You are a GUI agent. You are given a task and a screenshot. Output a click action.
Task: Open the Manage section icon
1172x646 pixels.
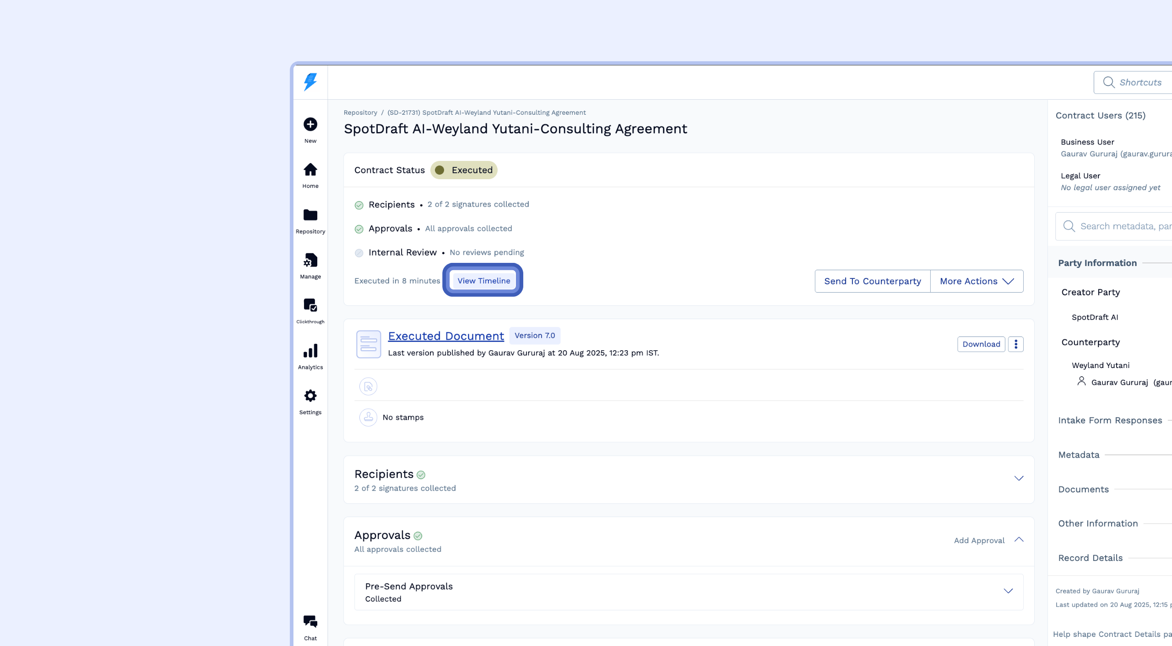tap(310, 261)
